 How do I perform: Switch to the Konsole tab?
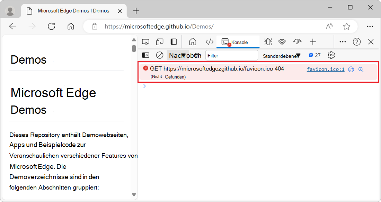[238, 42]
